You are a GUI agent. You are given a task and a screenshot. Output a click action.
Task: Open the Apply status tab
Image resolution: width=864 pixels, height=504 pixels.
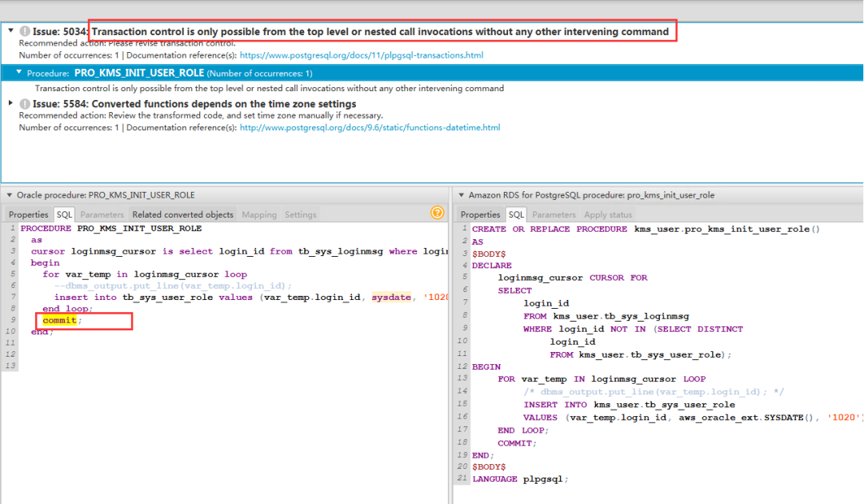[607, 214]
